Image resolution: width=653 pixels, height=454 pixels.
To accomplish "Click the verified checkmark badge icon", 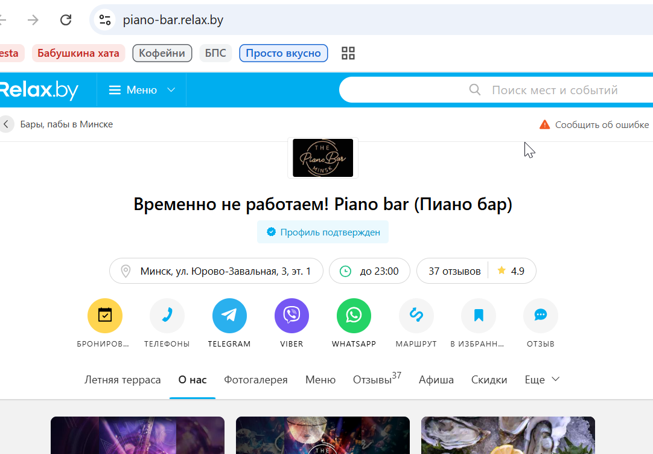I will [271, 232].
